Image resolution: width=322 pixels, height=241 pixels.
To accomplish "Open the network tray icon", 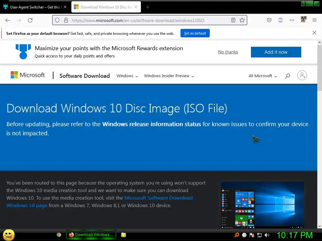I will [259, 235].
